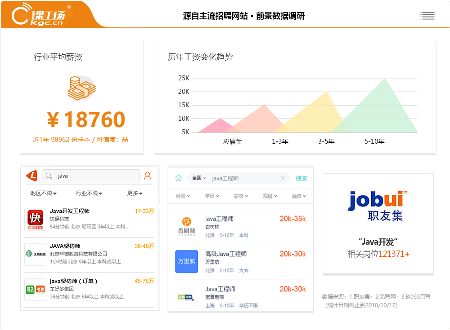Expand the 地区不限 dropdown

(43, 194)
